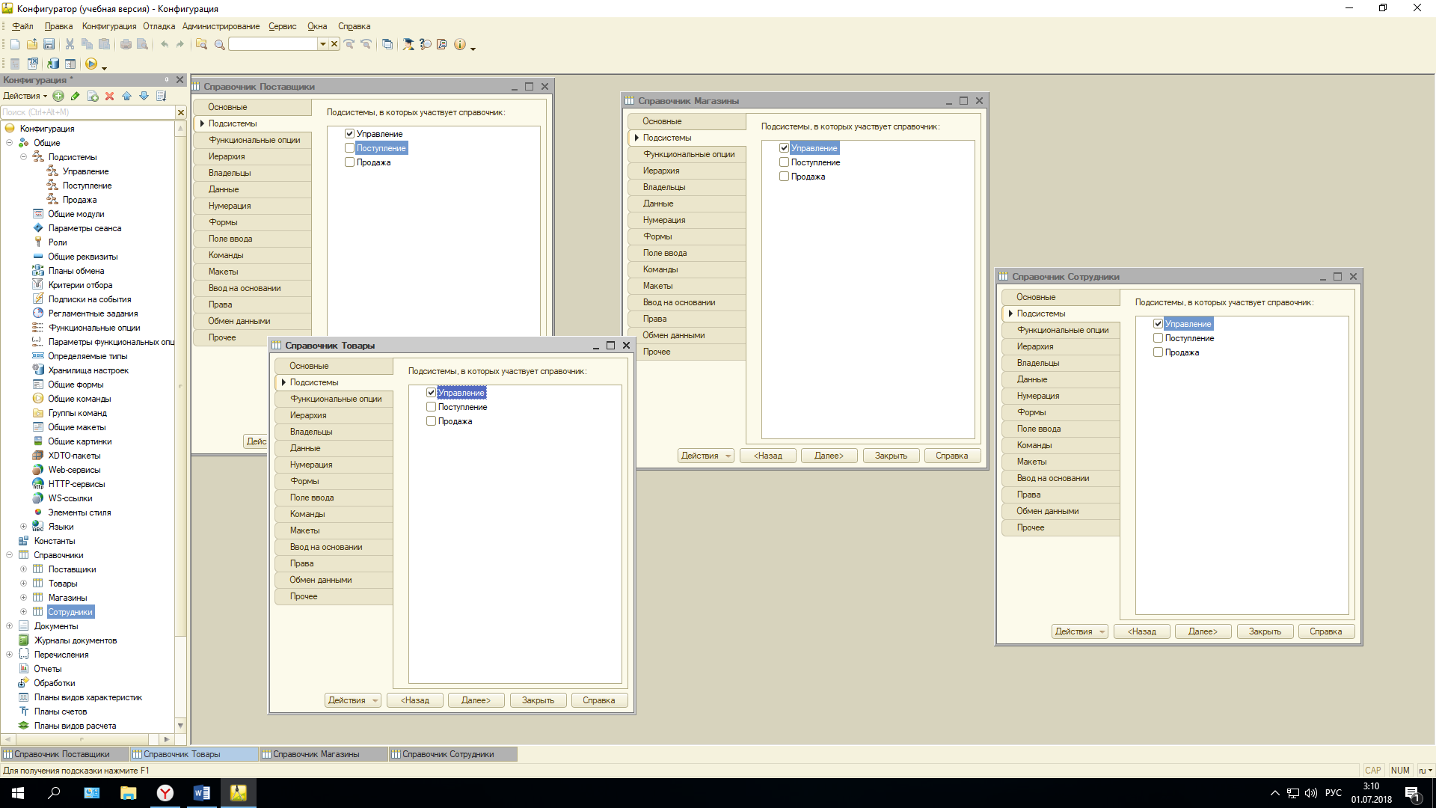Click the Save configuration floppy disk icon

49,44
